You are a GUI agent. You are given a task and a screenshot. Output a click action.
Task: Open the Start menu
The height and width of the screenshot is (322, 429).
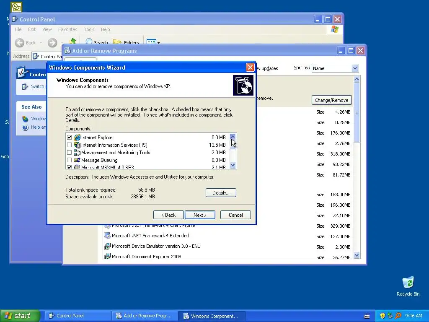20,316
